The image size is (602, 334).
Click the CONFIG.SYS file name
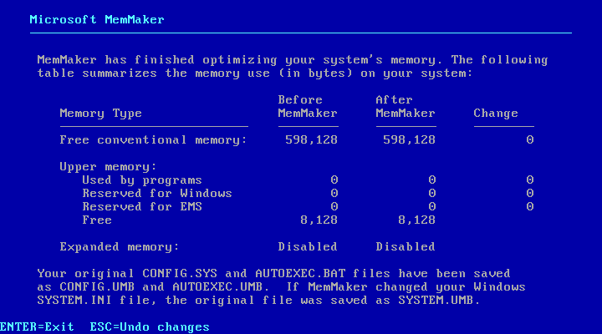pos(180,273)
